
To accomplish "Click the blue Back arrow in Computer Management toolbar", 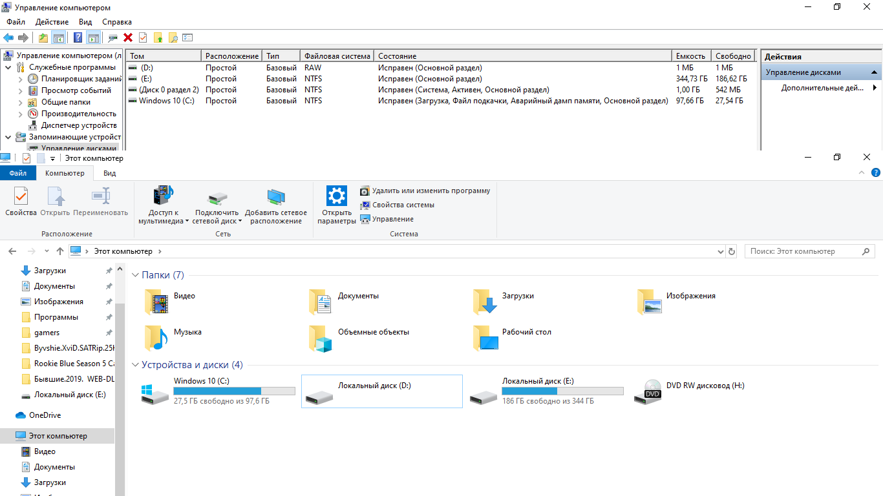I will point(8,37).
